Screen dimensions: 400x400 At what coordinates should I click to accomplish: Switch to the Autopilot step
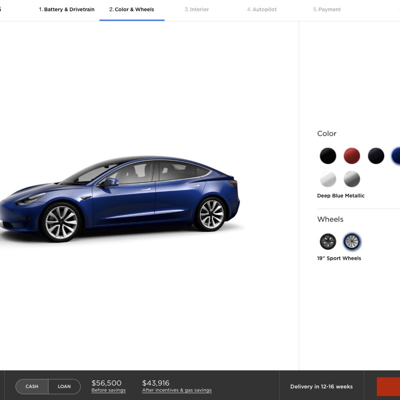[x=262, y=9]
